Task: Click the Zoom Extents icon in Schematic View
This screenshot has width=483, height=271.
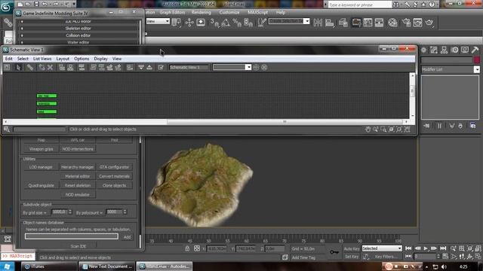Action: [x=392, y=129]
